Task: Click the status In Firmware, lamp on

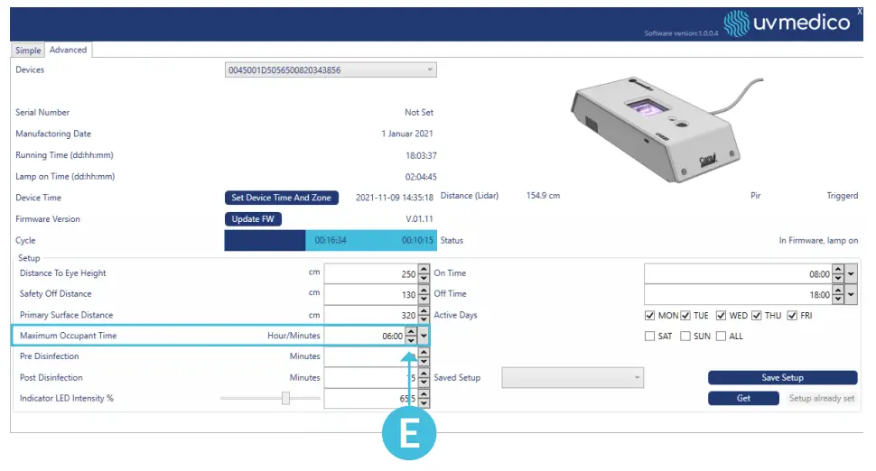Action: click(x=818, y=241)
